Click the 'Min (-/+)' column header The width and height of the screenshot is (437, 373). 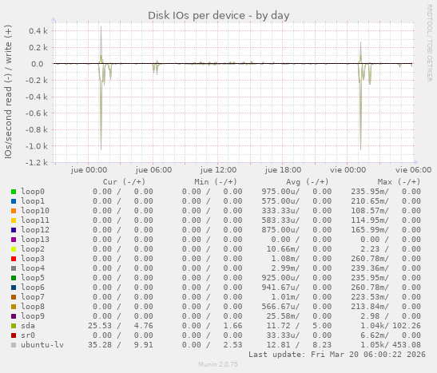[x=216, y=182]
